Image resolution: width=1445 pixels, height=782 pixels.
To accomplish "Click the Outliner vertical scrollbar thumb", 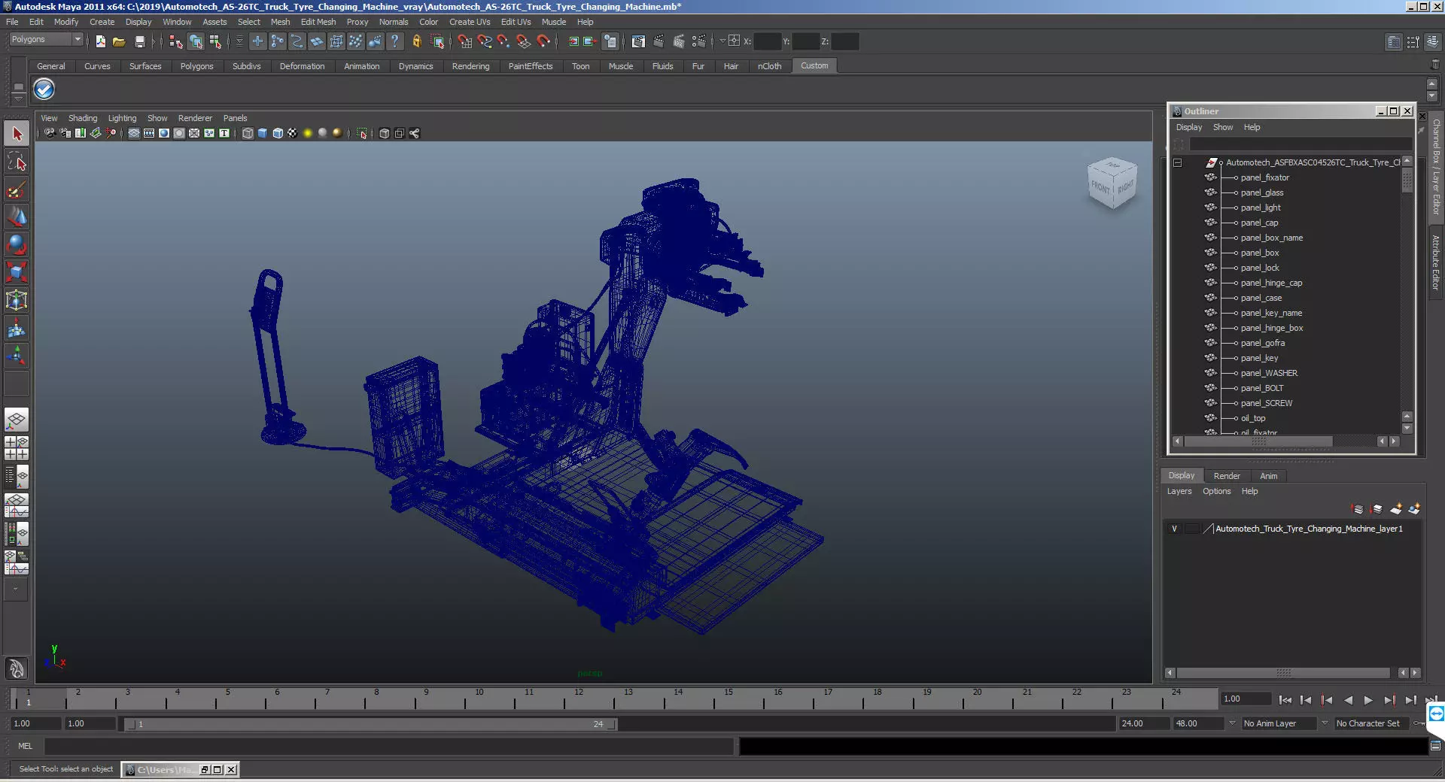I will coord(1407,181).
